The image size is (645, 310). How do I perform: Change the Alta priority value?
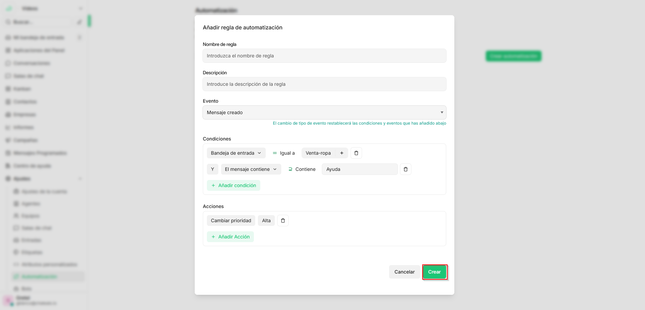pos(266,221)
